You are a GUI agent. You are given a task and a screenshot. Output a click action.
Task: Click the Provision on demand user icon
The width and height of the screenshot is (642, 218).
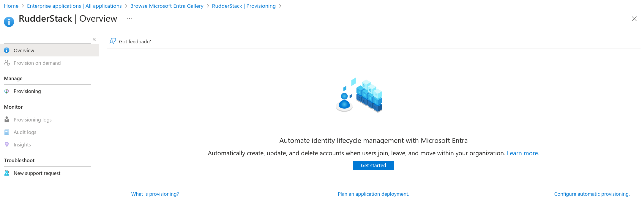tap(7, 63)
